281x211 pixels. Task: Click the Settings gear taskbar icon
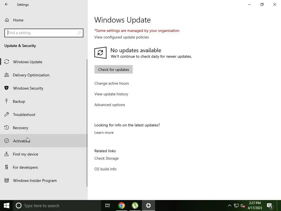[x=148, y=206]
